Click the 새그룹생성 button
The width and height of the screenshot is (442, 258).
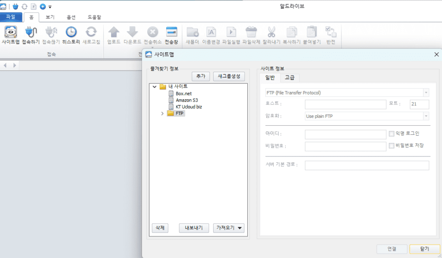point(229,76)
